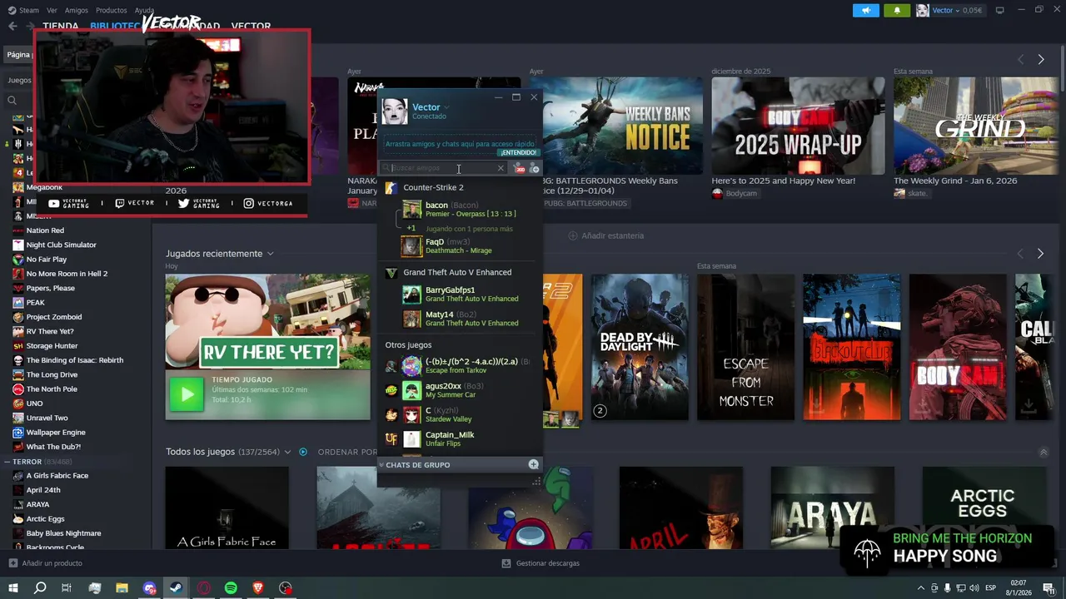Open the Steam announcements megaphone button
1066x599 pixels.
coord(866,10)
